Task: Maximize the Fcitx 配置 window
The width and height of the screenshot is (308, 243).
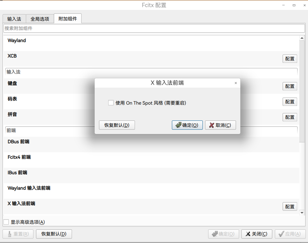Action: [x=294, y=5]
